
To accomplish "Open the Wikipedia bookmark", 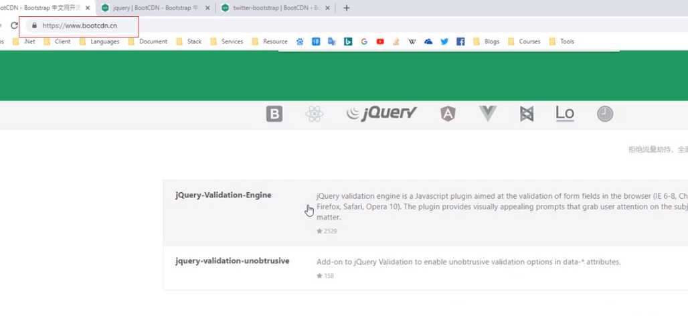I will (x=412, y=42).
